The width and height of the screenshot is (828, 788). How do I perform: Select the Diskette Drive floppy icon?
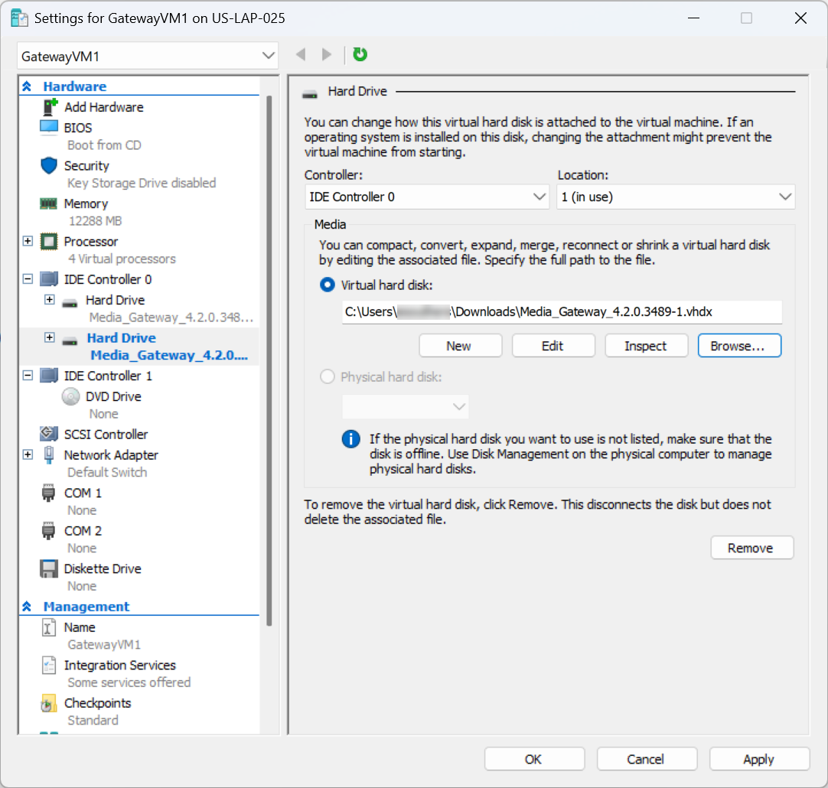[x=49, y=568]
